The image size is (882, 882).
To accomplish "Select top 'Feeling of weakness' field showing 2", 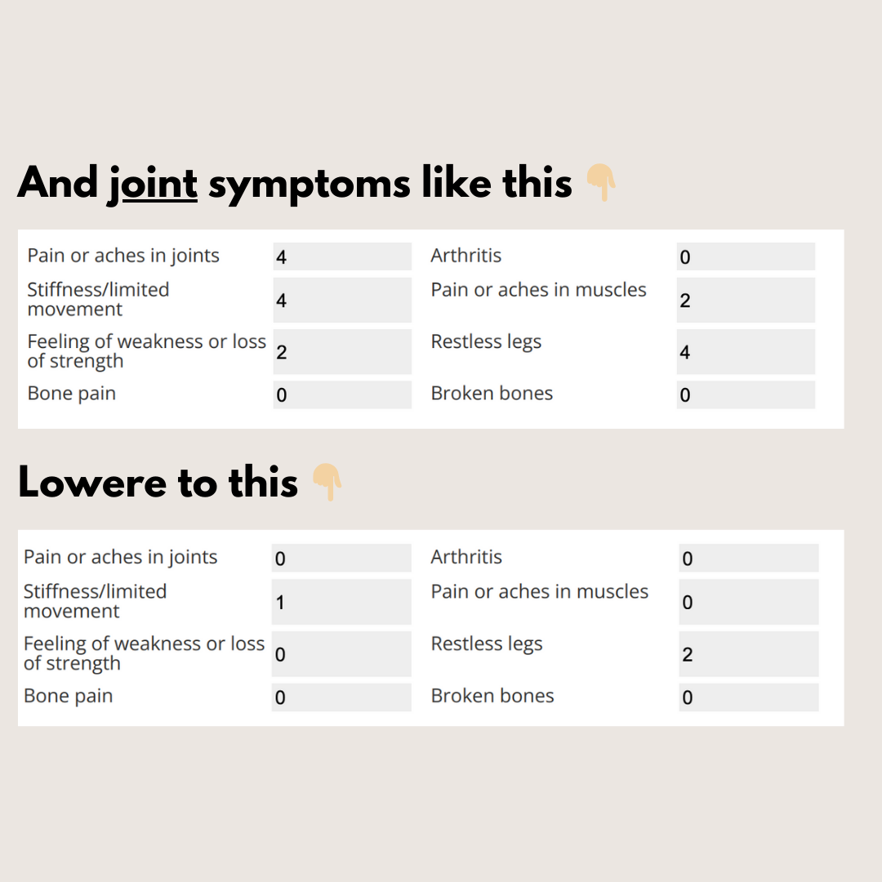I will [x=342, y=351].
